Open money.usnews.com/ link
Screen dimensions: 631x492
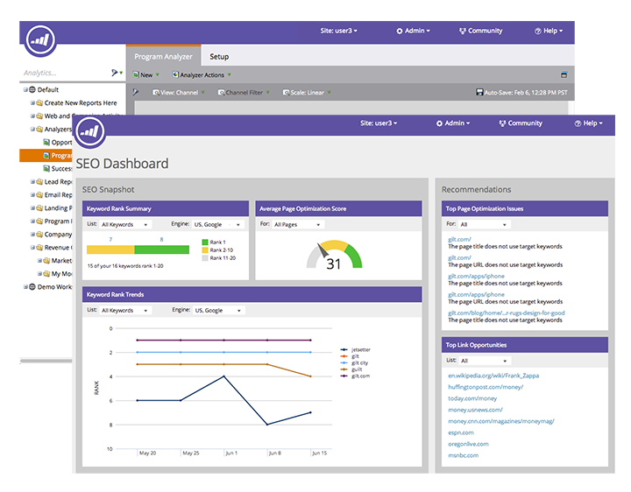(475, 410)
